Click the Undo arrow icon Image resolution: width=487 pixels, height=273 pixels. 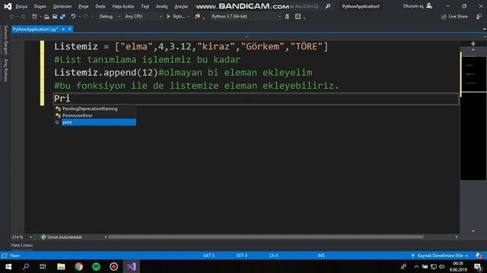coord(73,17)
